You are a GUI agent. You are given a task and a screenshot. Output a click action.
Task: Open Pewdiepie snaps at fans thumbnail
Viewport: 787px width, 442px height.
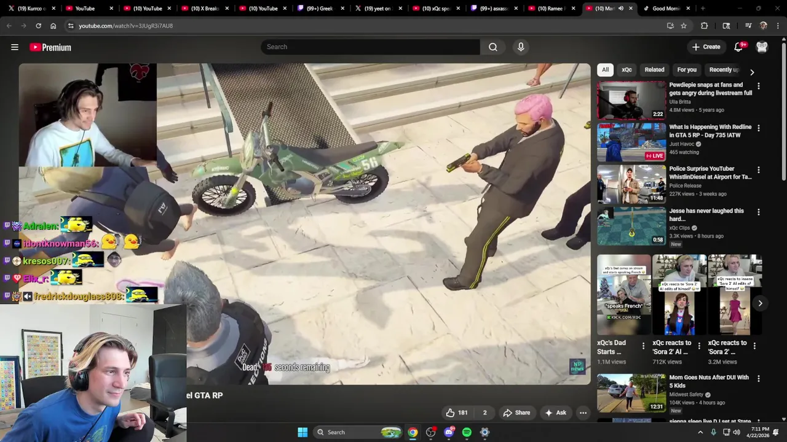(631, 99)
